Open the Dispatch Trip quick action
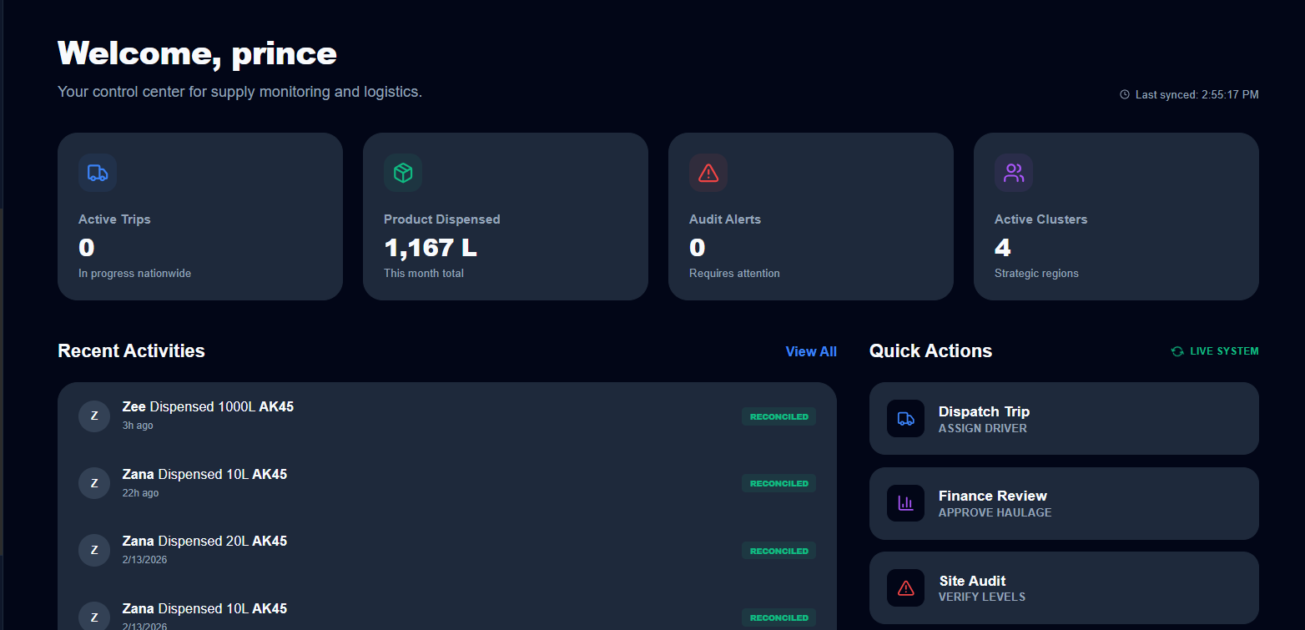Screen dimensions: 1305x630 click(x=1064, y=419)
